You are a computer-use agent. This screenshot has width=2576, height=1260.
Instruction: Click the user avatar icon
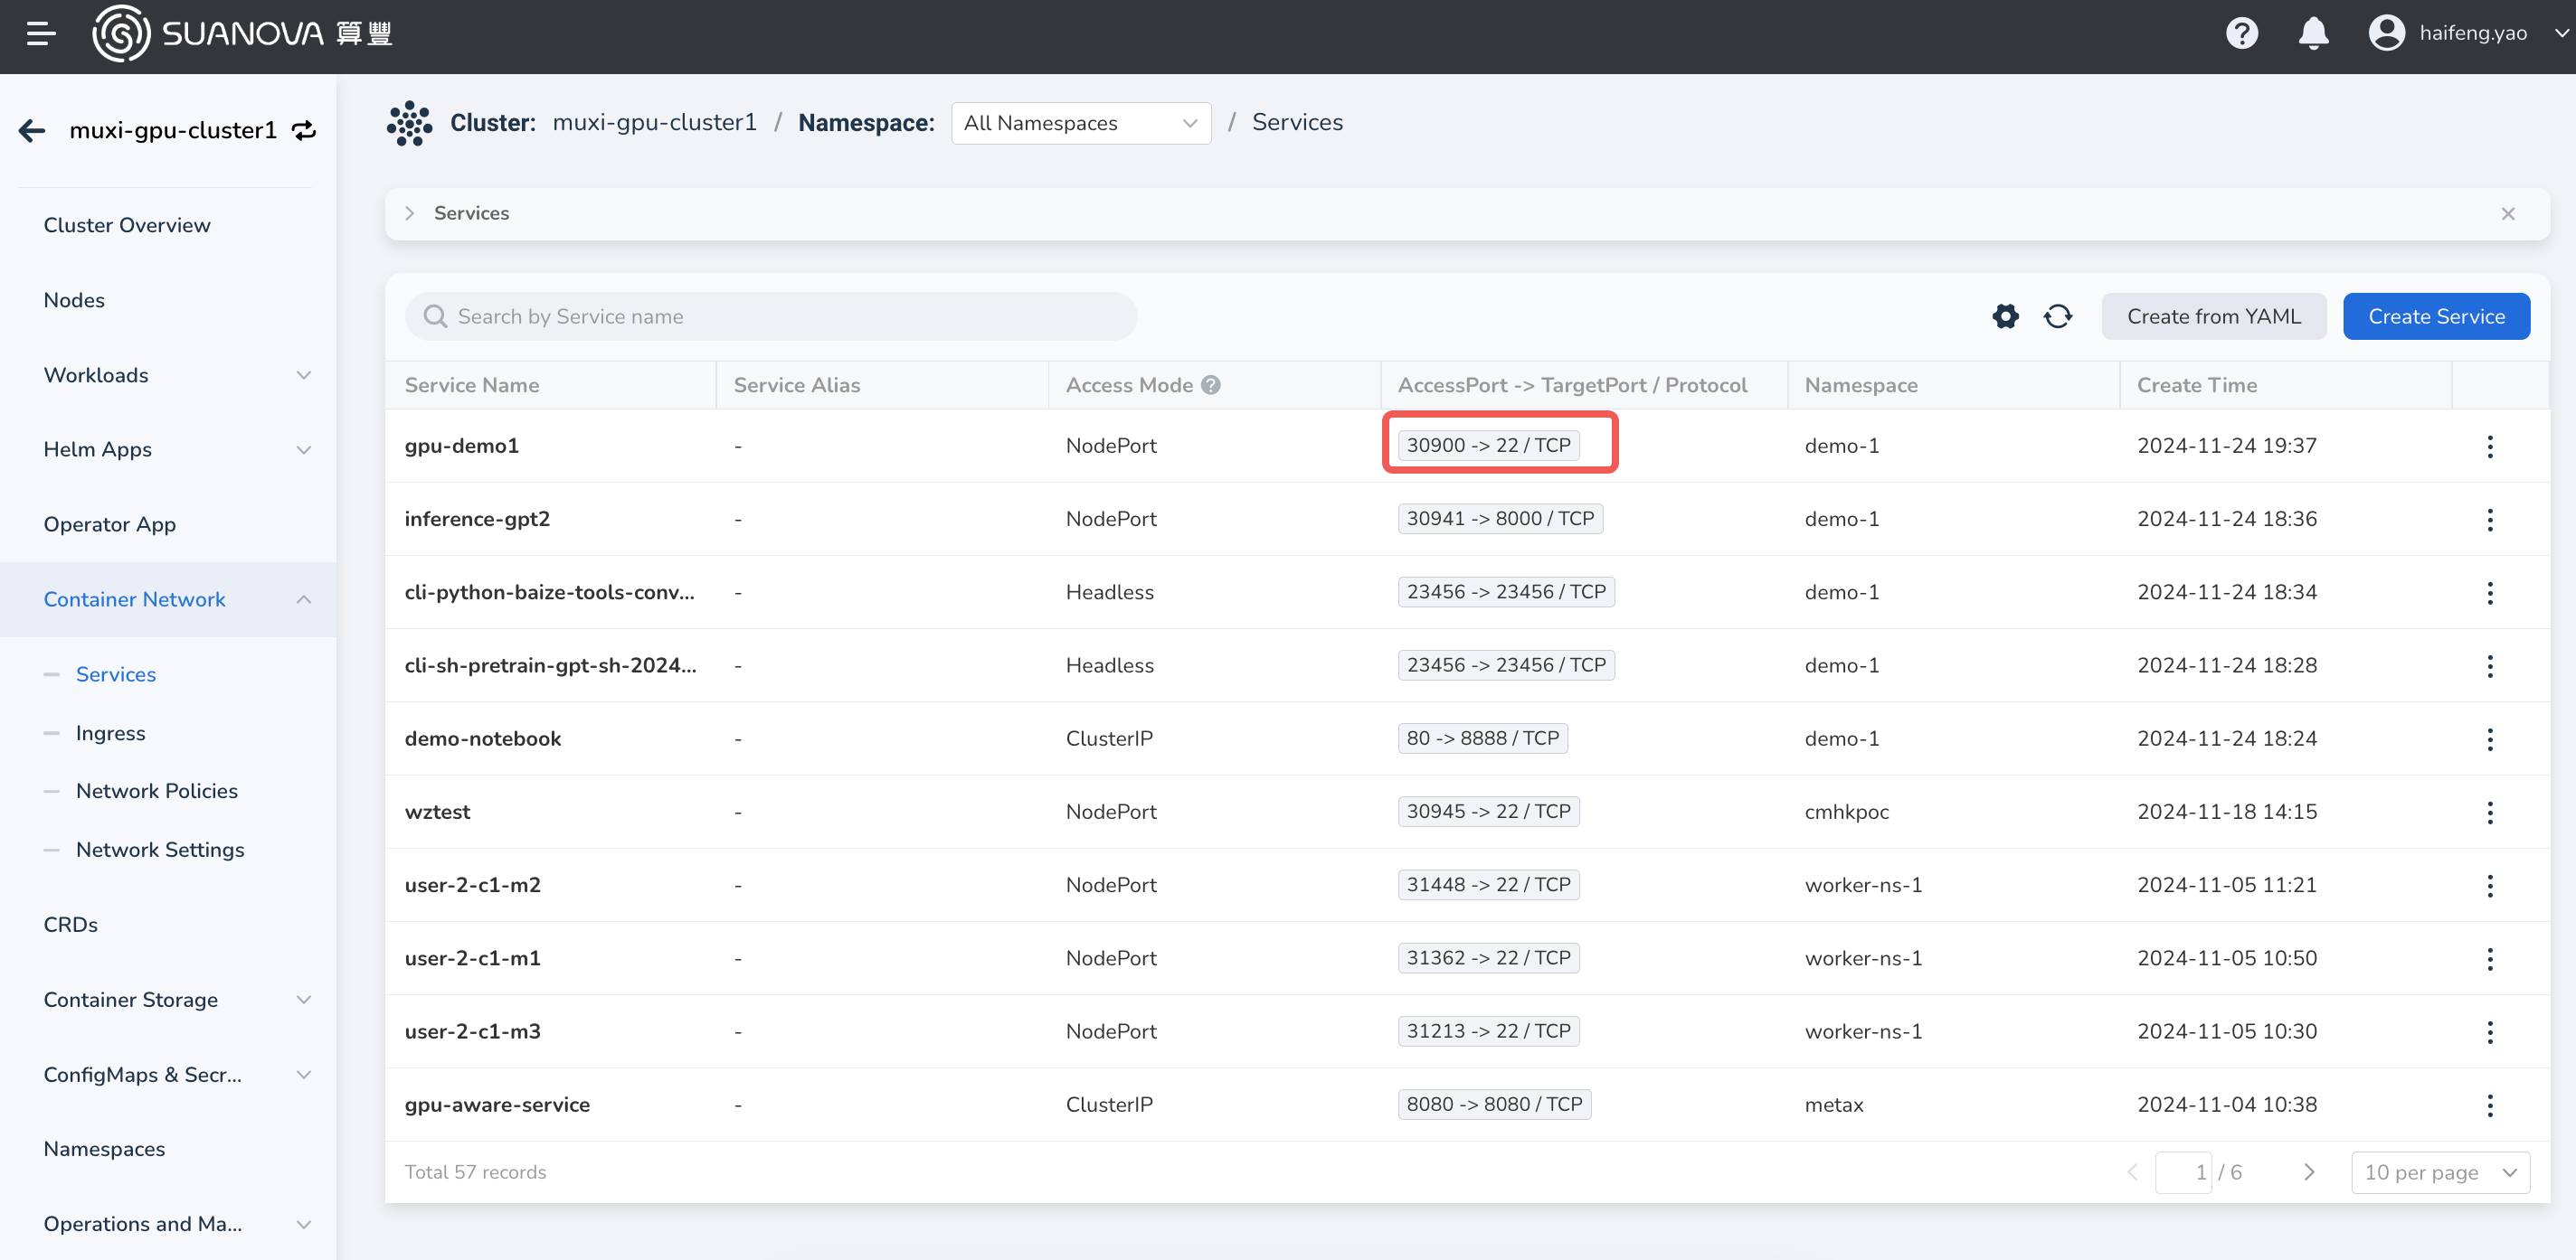pos(2386,34)
